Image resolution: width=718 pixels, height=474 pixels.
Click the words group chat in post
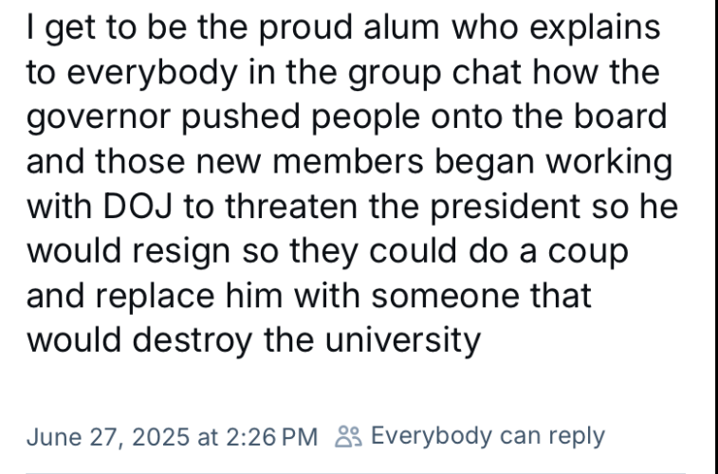434,73
